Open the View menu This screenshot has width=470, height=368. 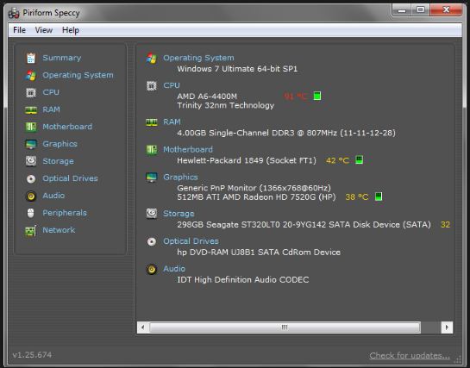(x=44, y=30)
